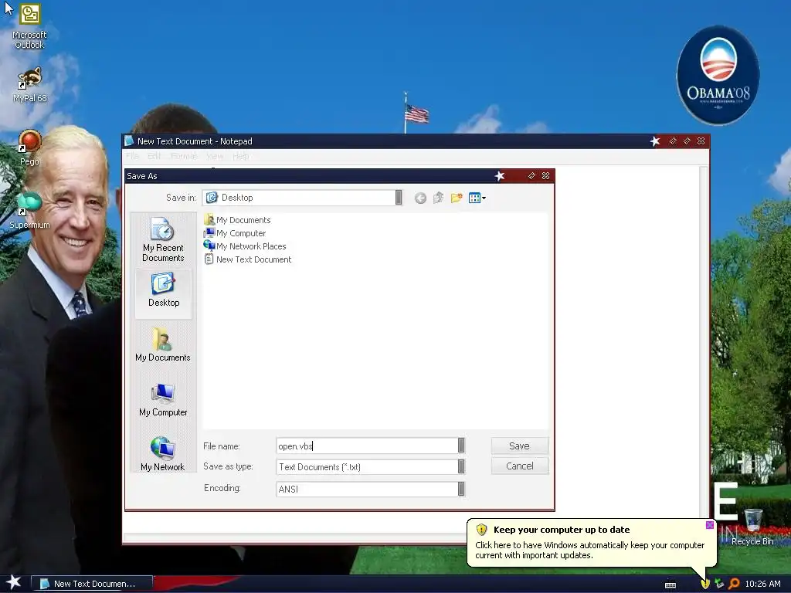The image size is (791, 593).
Task: Click the help button in Save As title bar
Action: 531,175
